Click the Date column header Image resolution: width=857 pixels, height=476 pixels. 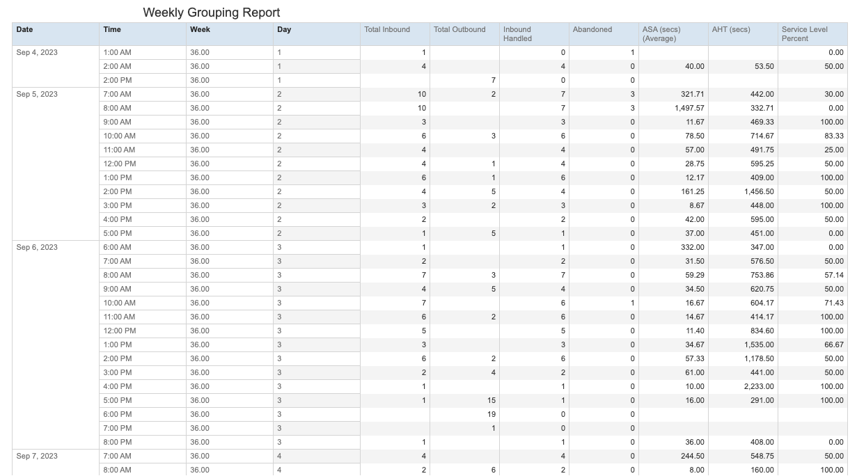(25, 30)
